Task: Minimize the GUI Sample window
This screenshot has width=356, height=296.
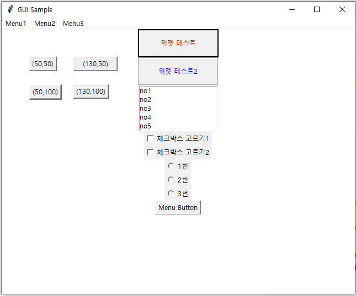Action: click(292, 9)
